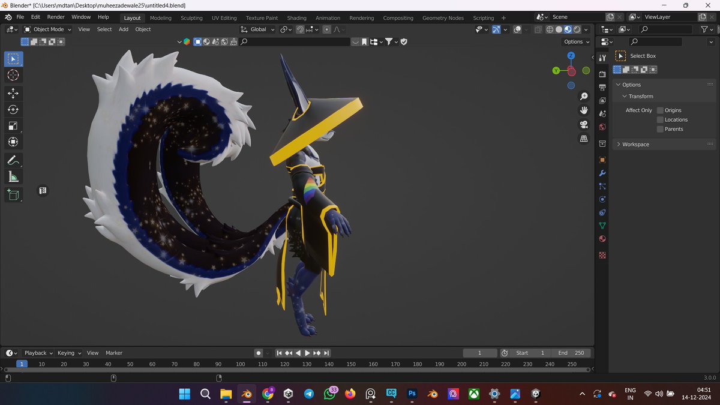Open the Object Mode dropdown

[x=47, y=29]
